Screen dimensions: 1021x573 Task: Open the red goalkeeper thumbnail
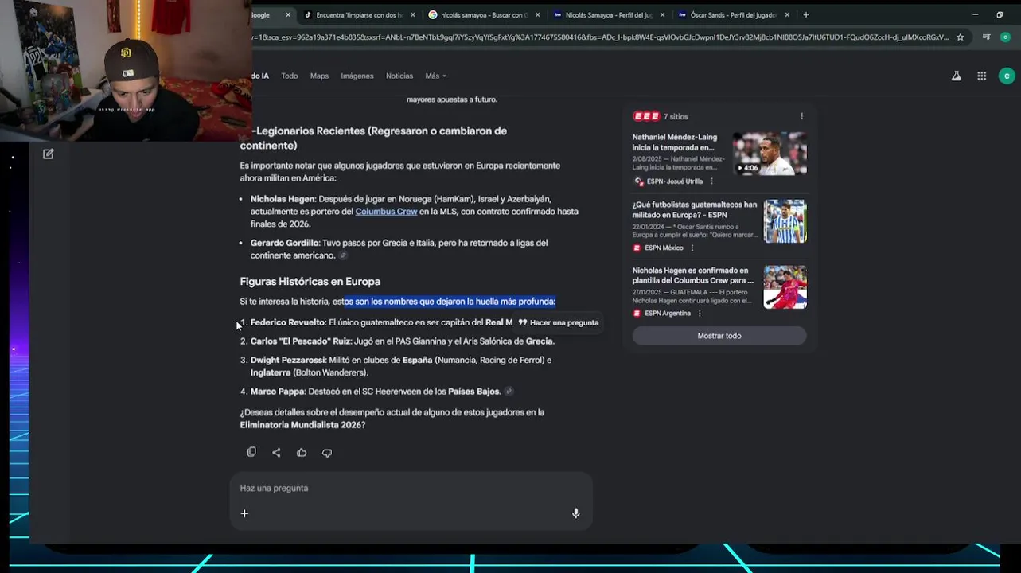tap(785, 286)
